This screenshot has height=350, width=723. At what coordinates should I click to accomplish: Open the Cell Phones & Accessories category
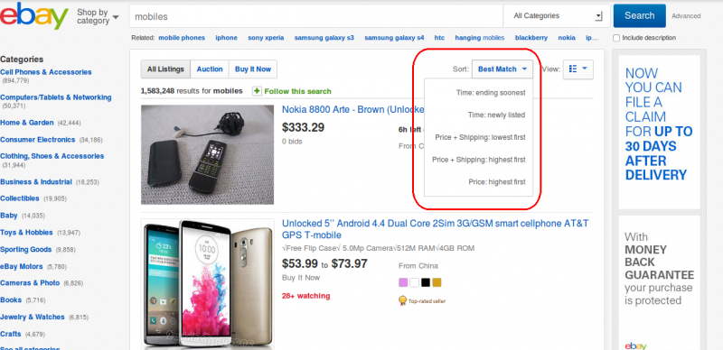point(46,72)
